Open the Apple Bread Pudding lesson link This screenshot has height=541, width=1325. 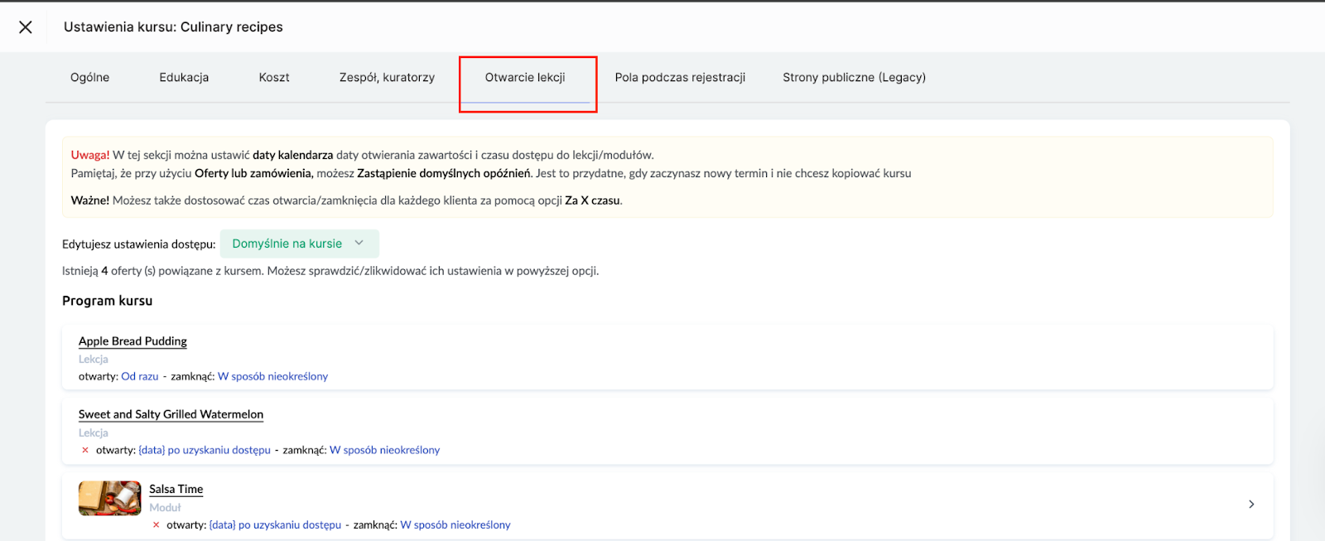coord(132,341)
